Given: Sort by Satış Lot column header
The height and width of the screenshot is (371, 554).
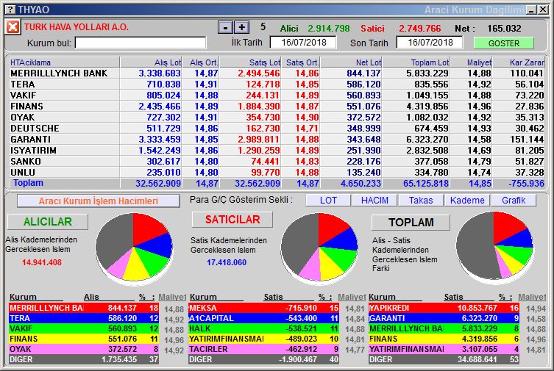Looking at the screenshot, I should (250, 62).
